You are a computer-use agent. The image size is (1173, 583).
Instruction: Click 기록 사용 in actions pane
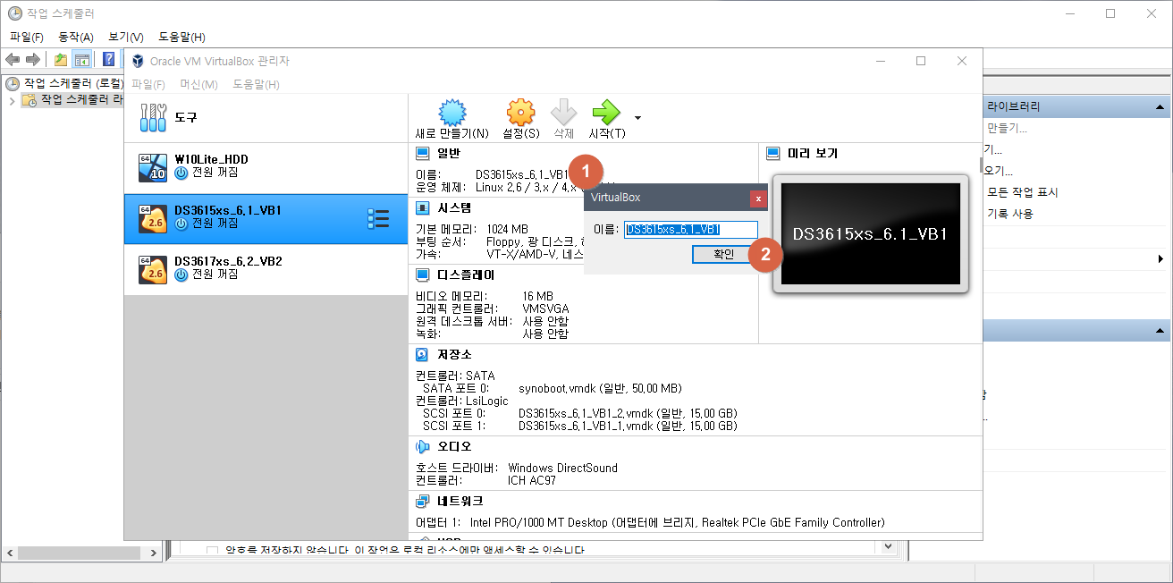(1010, 214)
